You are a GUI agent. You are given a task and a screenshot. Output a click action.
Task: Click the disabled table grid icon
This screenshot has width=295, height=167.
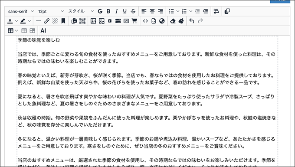[x=24, y=31]
